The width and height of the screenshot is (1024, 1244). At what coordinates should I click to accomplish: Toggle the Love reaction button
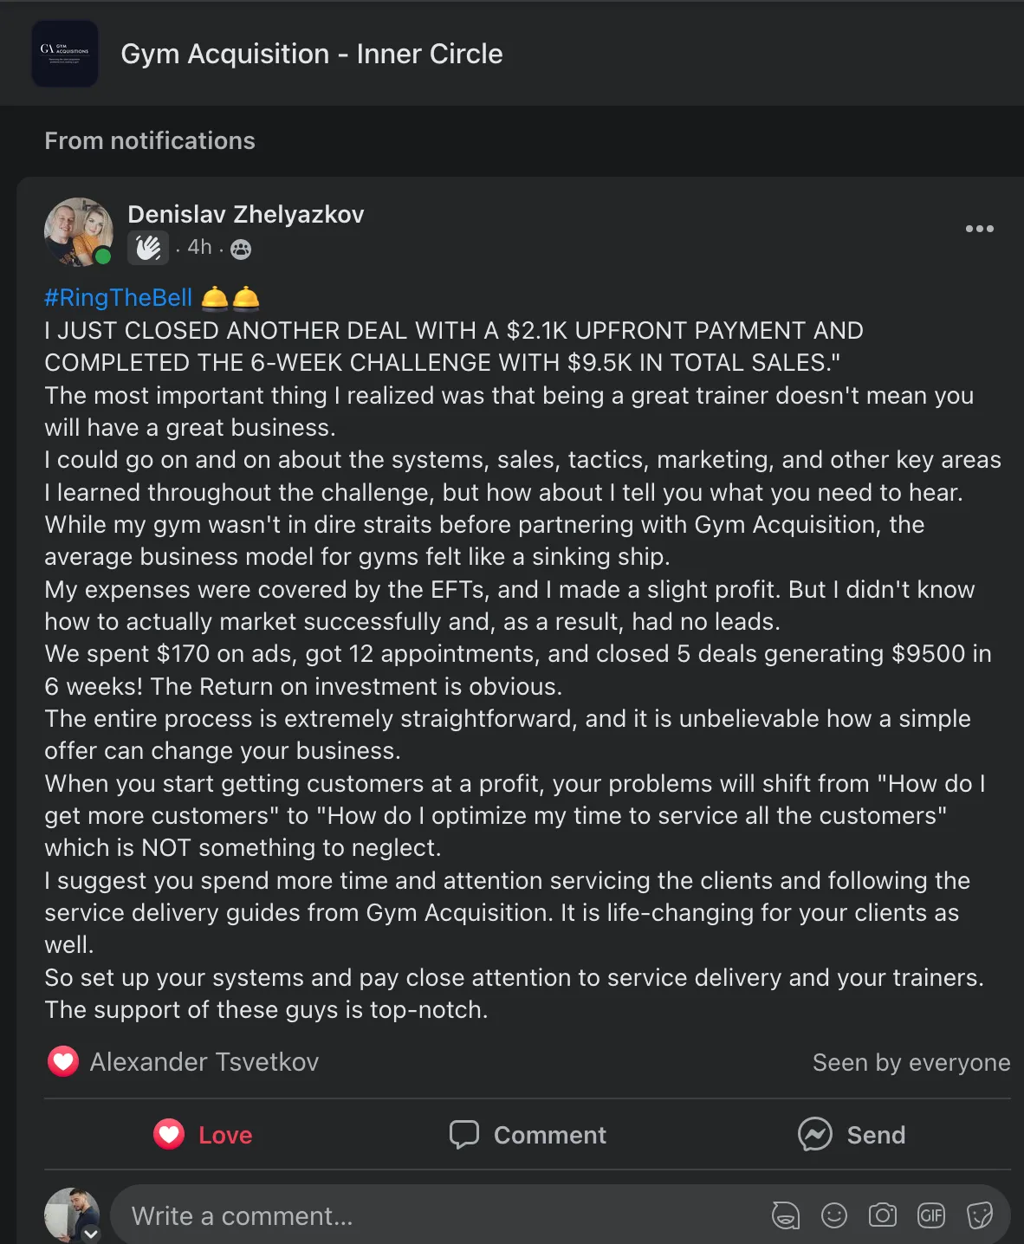point(204,1134)
